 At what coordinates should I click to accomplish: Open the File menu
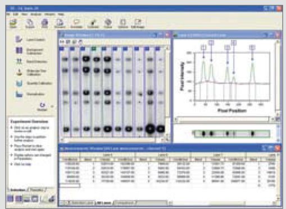(x=8, y=15)
